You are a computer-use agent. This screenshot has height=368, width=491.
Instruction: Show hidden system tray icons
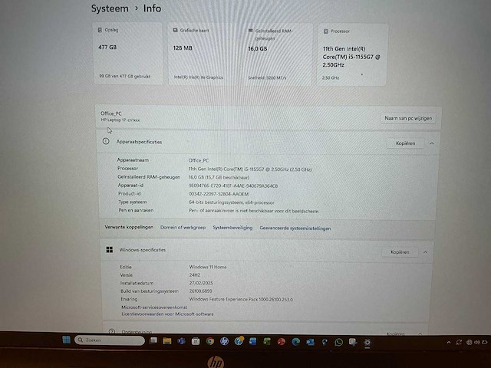tap(449, 343)
